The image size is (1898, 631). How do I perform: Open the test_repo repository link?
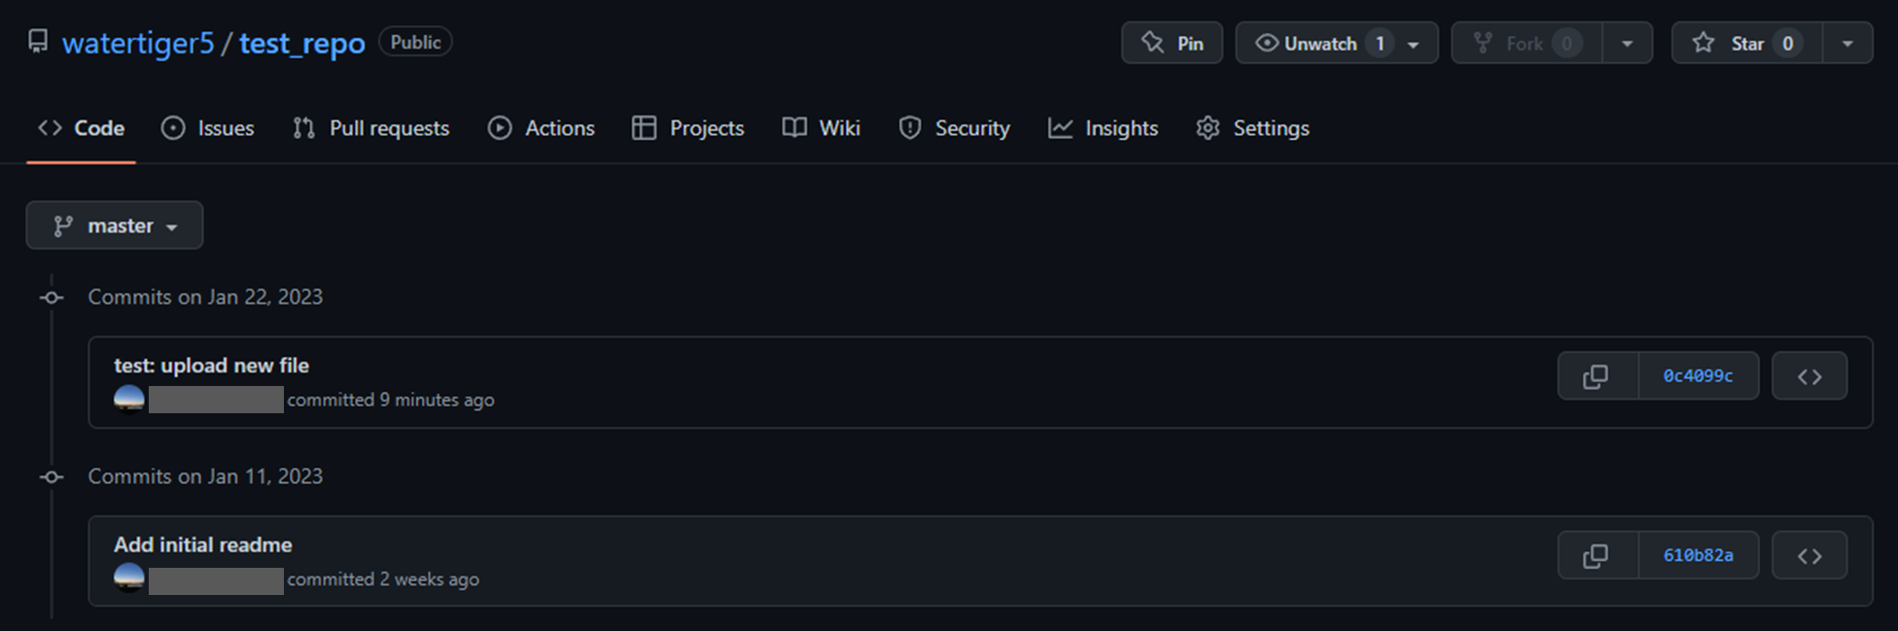[x=302, y=43]
